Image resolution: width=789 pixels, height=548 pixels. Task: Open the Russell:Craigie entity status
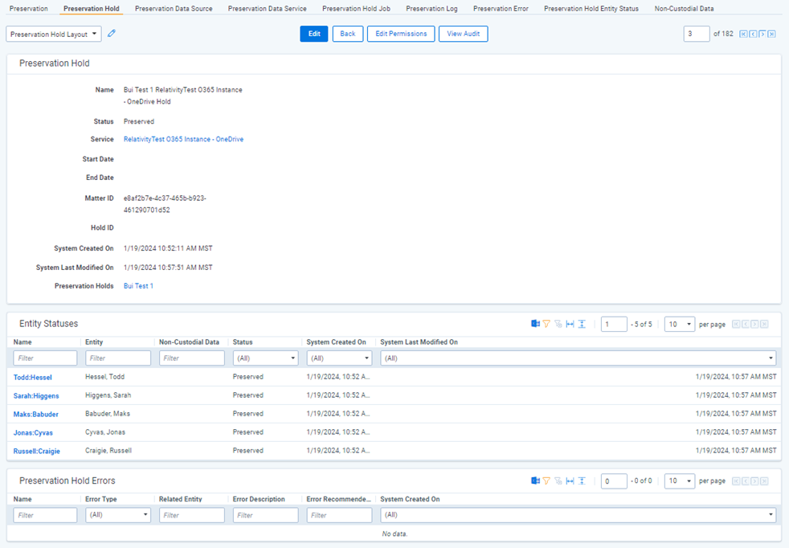coord(37,451)
